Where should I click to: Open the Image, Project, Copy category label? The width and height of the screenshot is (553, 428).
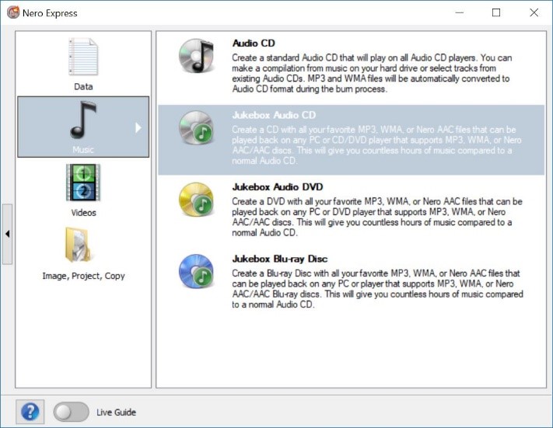point(82,276)
